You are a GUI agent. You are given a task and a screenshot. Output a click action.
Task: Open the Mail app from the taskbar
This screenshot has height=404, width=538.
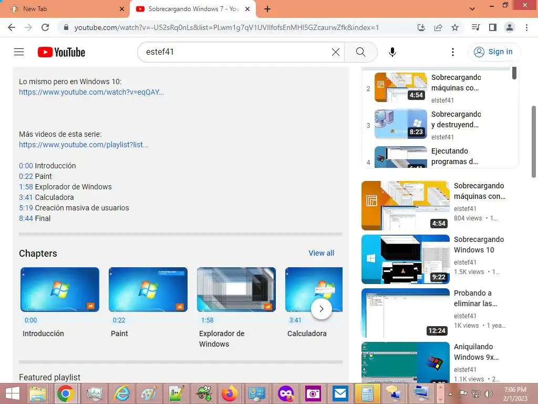[340, 393]
